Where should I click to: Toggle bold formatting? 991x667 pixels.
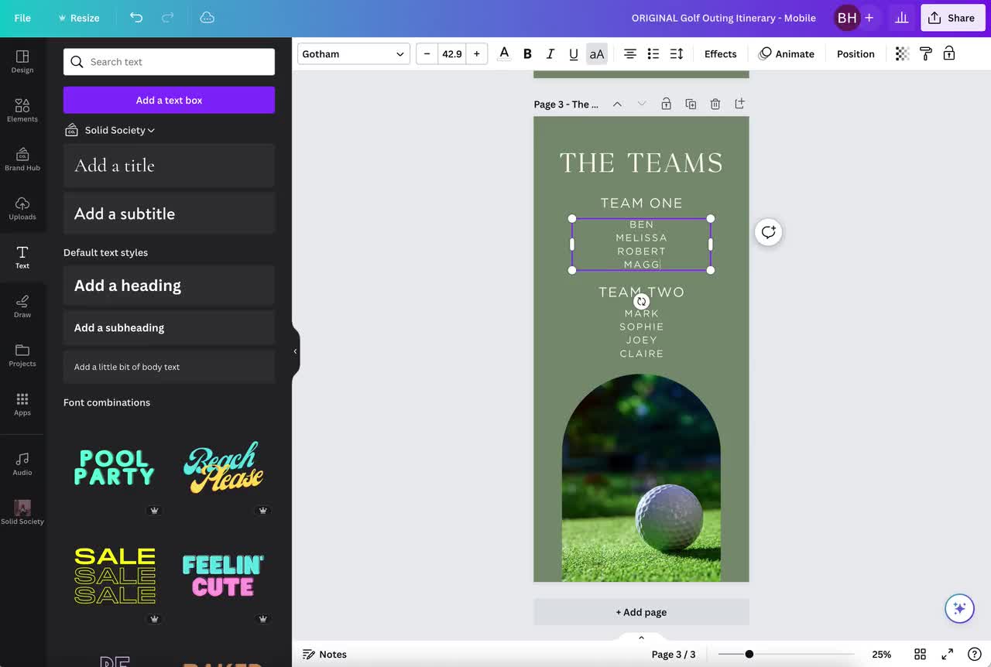(527, 53)
